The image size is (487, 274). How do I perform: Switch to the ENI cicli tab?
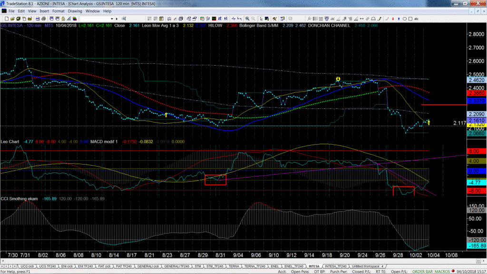67,266
